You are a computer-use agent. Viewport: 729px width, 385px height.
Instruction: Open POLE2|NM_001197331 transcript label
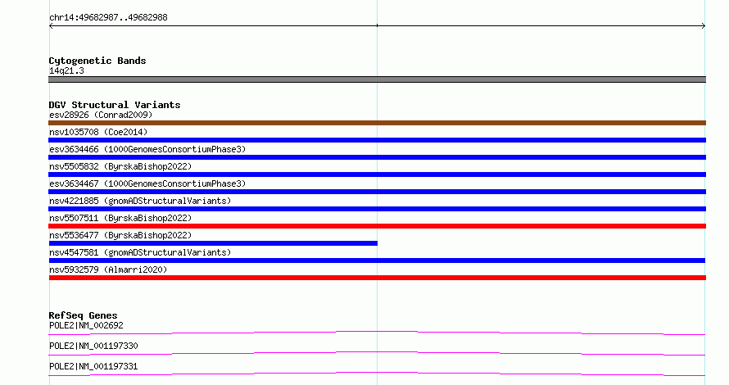[x=93, y=366]
